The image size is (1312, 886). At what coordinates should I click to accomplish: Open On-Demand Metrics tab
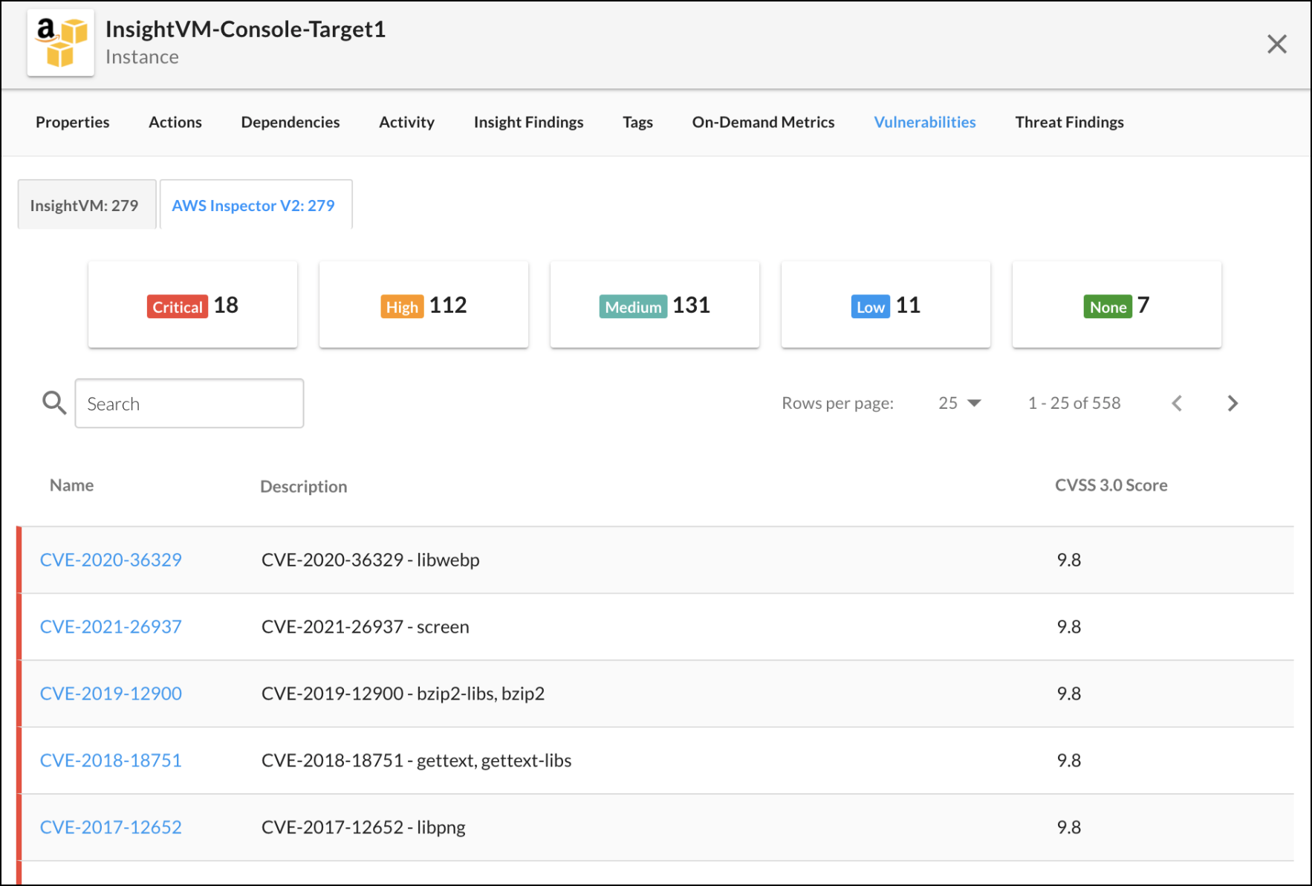point(763,122)
